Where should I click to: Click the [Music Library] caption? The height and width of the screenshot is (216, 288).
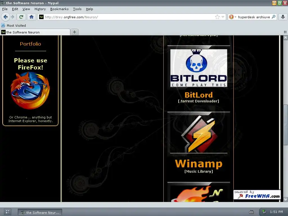(x=199, y=172)
